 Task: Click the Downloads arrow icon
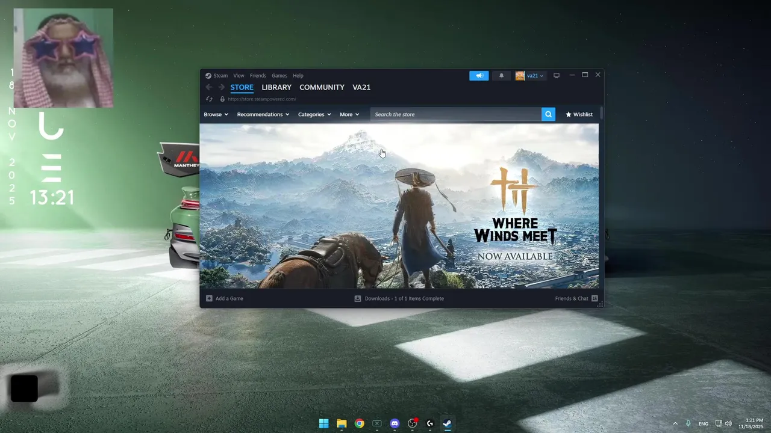(x=358, y=298)
